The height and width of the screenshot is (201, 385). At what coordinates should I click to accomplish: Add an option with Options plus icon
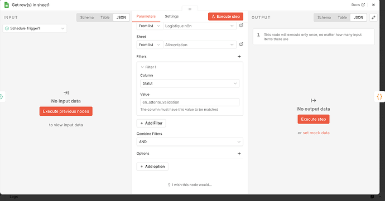coord(239,154)
